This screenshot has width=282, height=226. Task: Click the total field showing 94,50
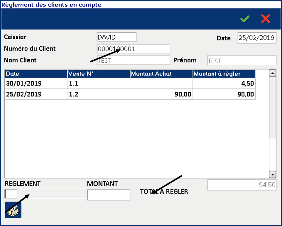point(242,185)
